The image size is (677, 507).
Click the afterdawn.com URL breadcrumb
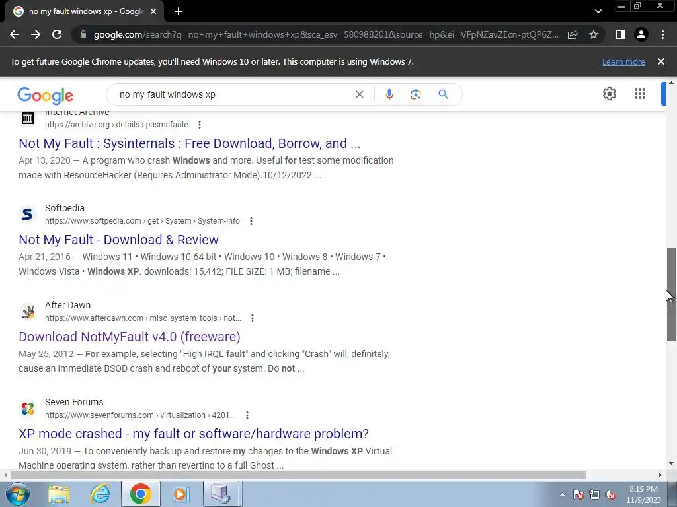click(143, 318)
